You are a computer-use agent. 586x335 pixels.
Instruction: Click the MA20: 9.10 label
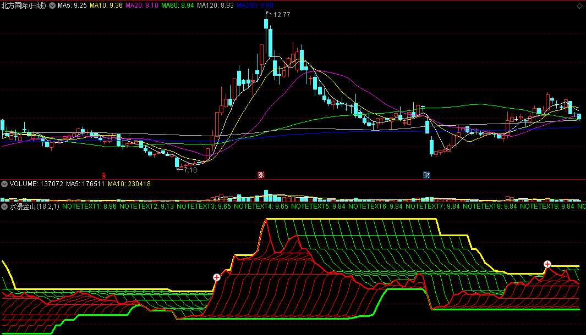[x=142, y=5]
